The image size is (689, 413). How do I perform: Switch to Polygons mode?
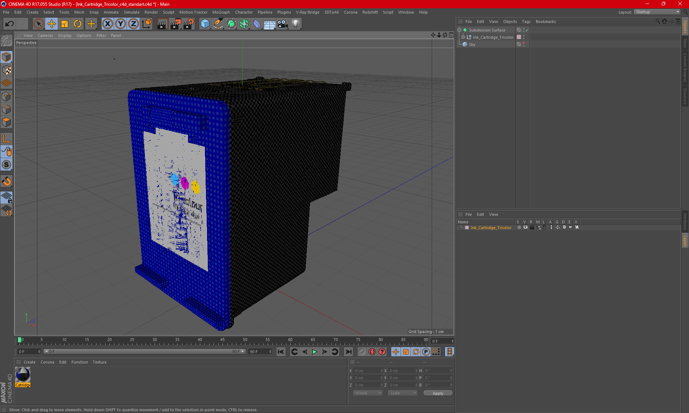tap(6, 122)
